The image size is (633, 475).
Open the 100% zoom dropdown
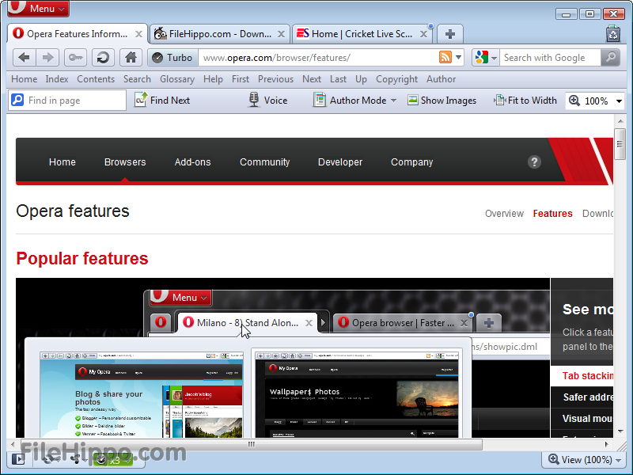[619, 101]
